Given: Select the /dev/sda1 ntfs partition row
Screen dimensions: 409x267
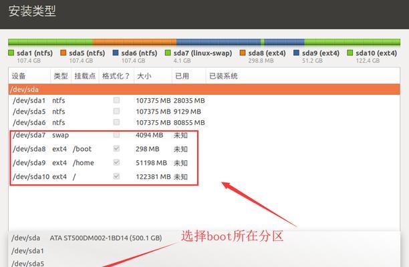Looking at the screenshot, I should coord(204,100).
